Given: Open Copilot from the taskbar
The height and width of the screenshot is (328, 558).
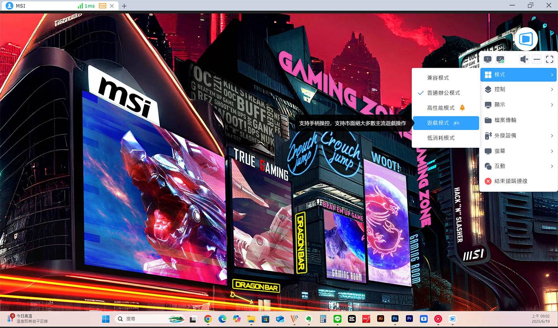Looking at the screenshot, I should [x=236, y=319].
